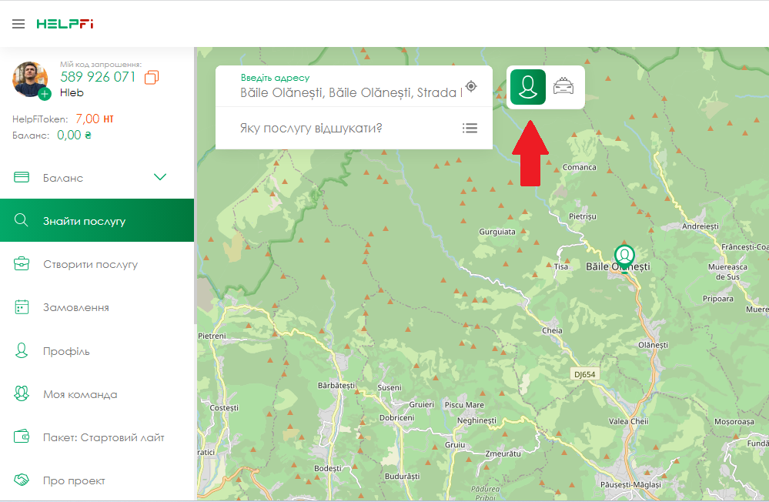This screenshot has width=769, height=502.
Task: Open the service category list icon
Action: coord(470,128)
